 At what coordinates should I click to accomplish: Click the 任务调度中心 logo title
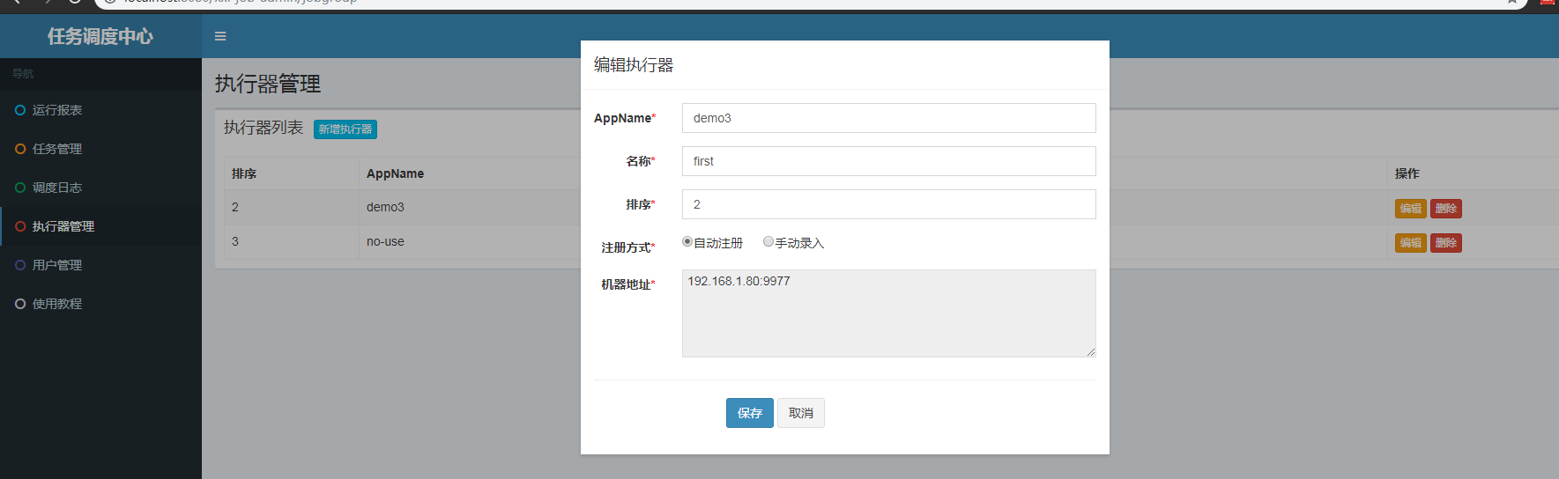click(x=100, y=36)
